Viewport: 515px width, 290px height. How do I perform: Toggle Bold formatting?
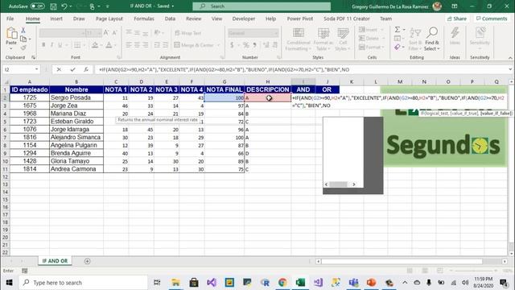[43, 45]
